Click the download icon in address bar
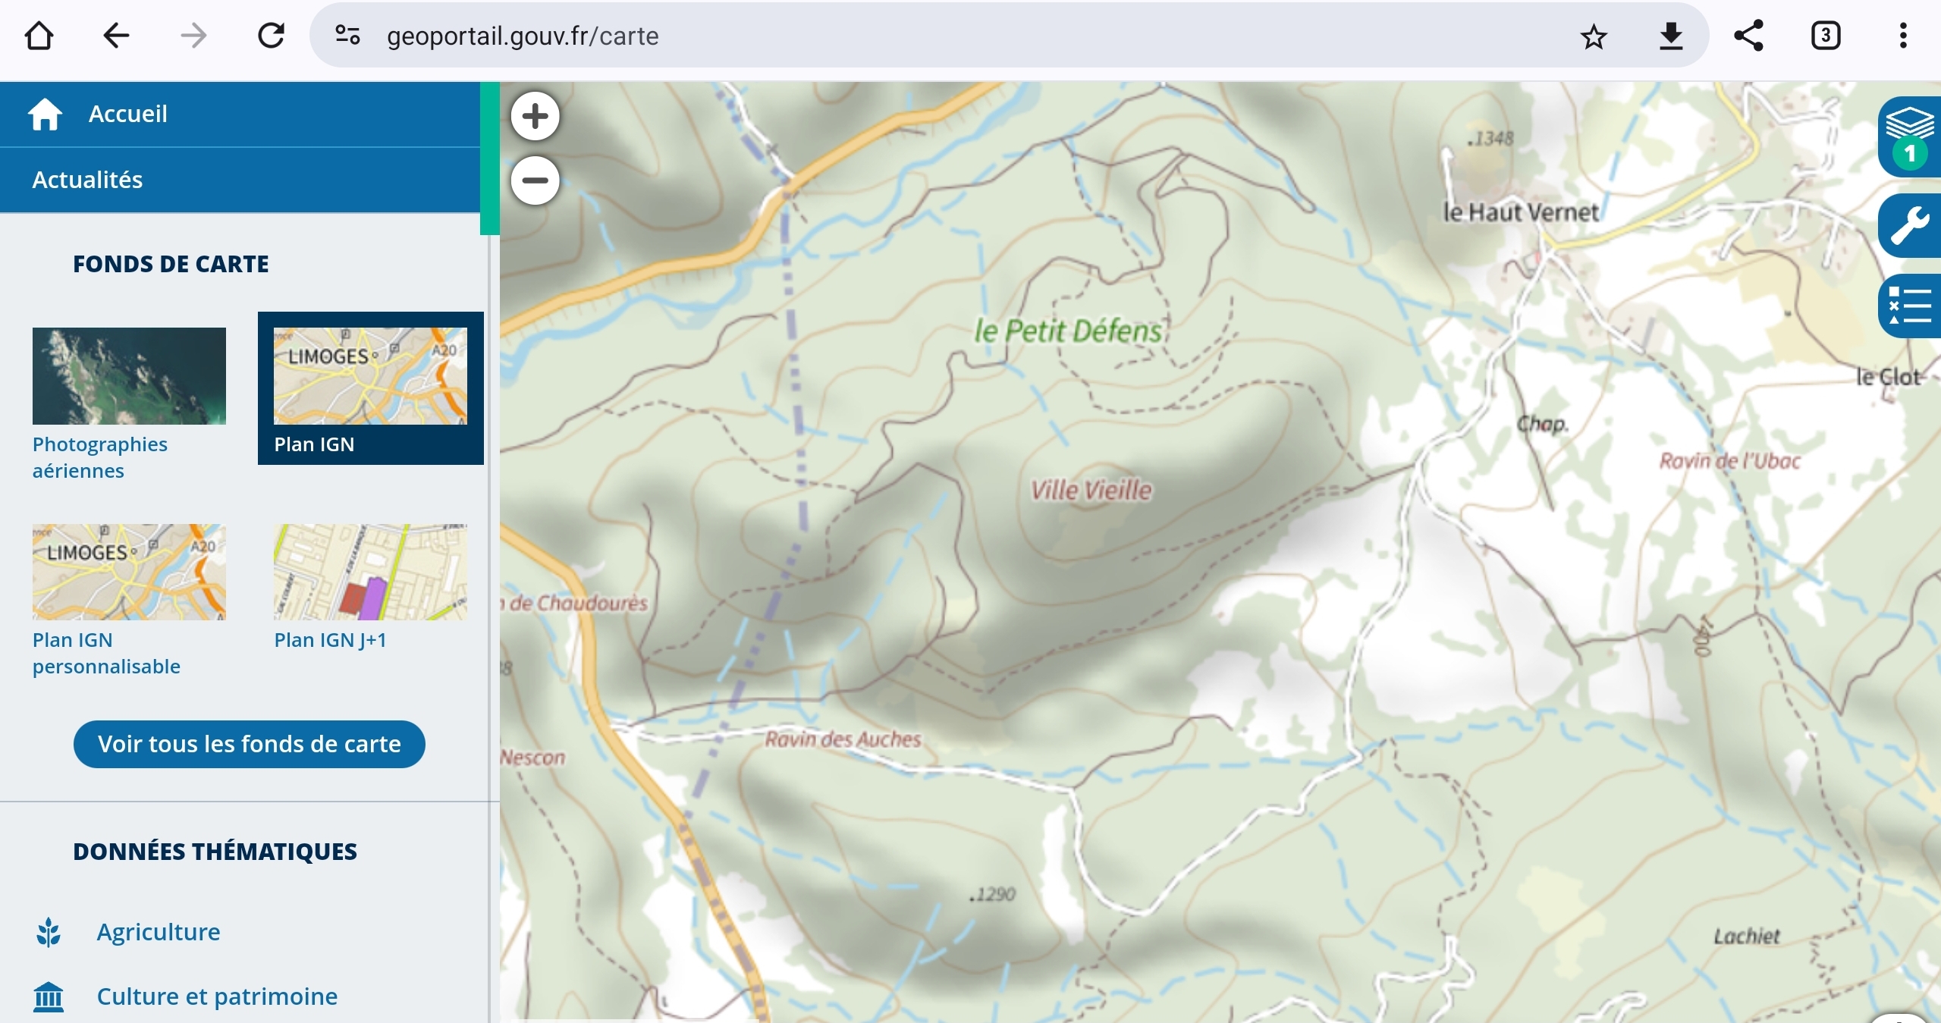Image resolution: width=1941 pixels, height=1023 pixels. tap(1671, 36)
